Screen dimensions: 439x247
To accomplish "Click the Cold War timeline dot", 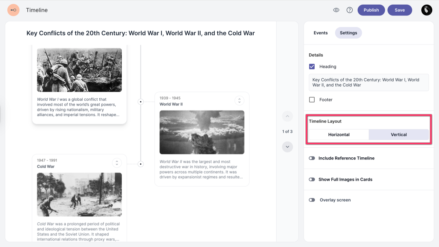I will 141,164.
